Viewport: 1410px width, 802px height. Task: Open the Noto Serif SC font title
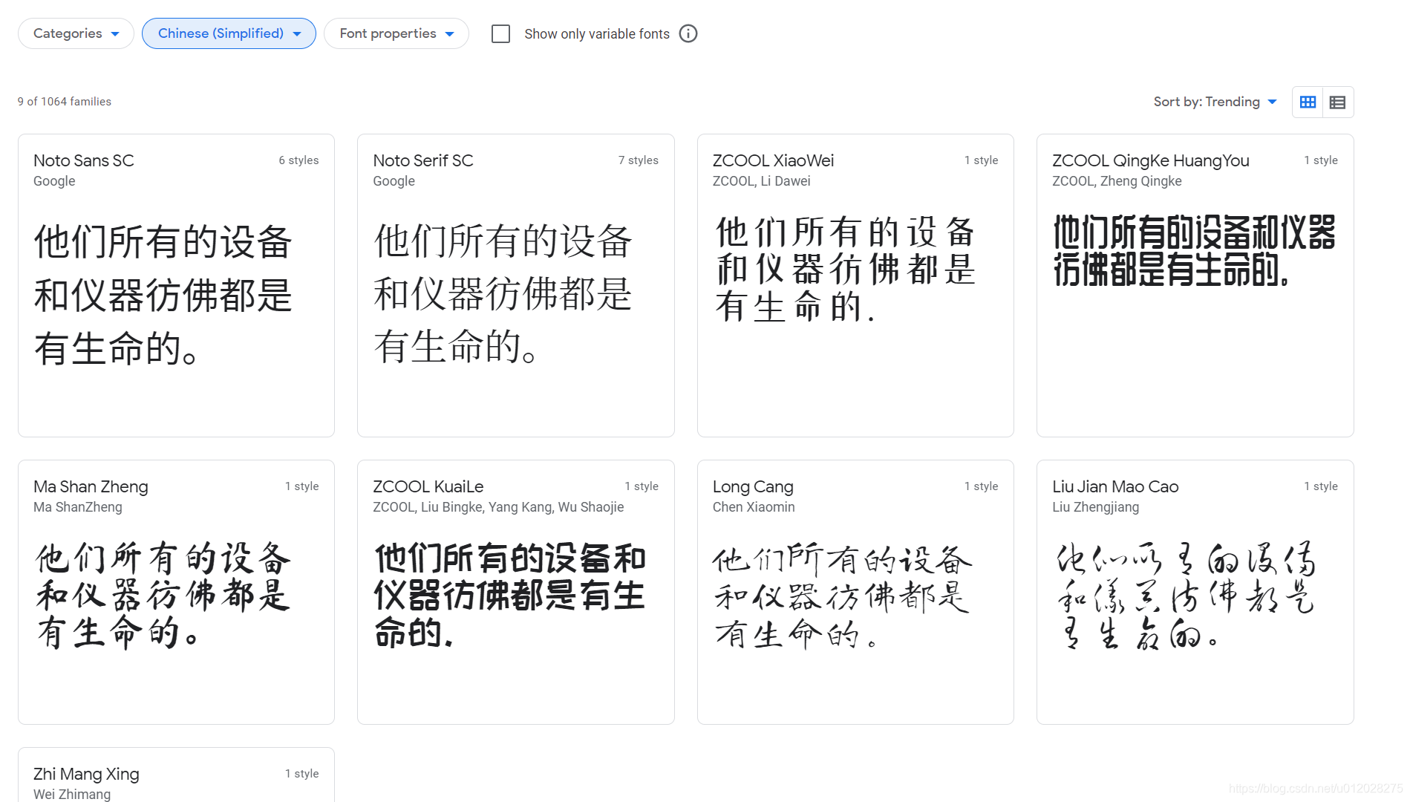[x=423, y=160]
